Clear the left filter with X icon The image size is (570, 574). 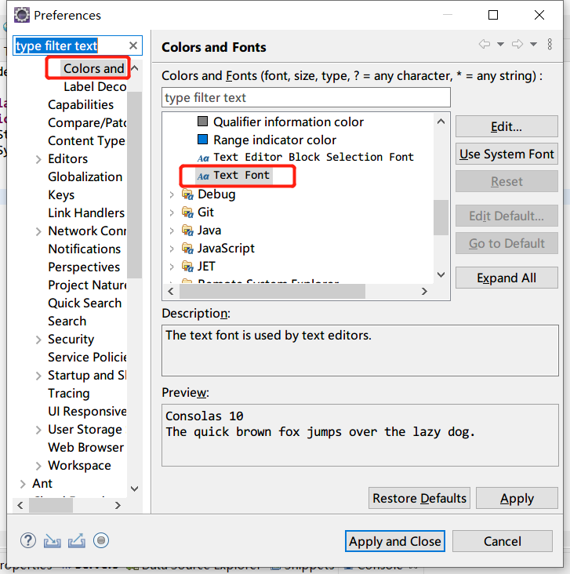(133, 46)
